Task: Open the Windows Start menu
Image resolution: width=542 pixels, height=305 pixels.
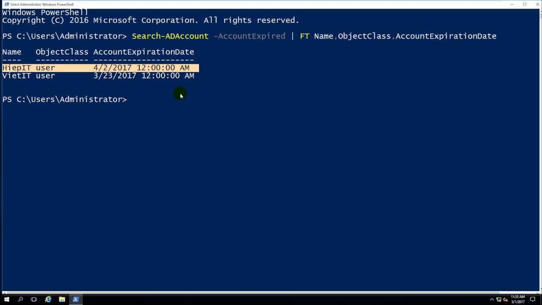Action: 6,299
